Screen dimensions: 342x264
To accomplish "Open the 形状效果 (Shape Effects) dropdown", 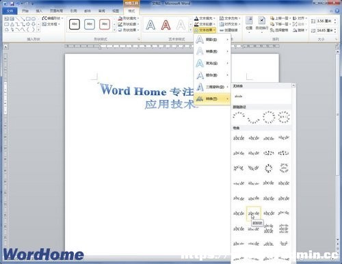I will point(129,30).
